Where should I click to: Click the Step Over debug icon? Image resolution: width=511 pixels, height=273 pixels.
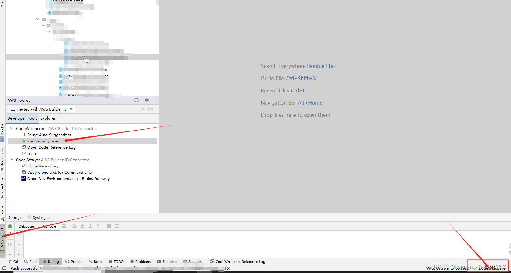[x=74, y=226]
